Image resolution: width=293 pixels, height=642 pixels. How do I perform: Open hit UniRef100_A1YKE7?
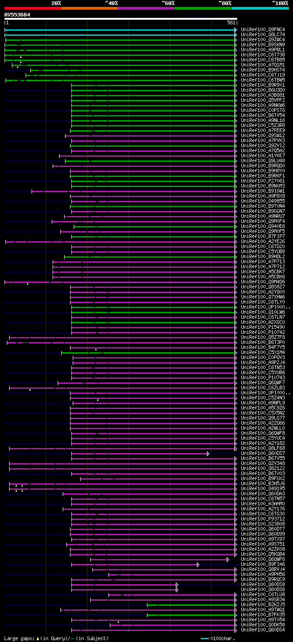click(x=263, y=156)
